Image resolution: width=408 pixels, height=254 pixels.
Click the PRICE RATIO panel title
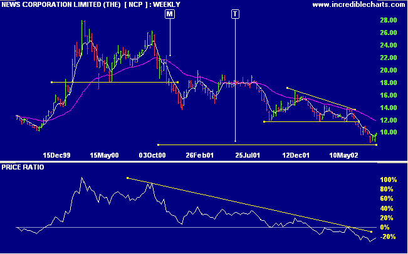pyautogui.click(x=23, y=167)
